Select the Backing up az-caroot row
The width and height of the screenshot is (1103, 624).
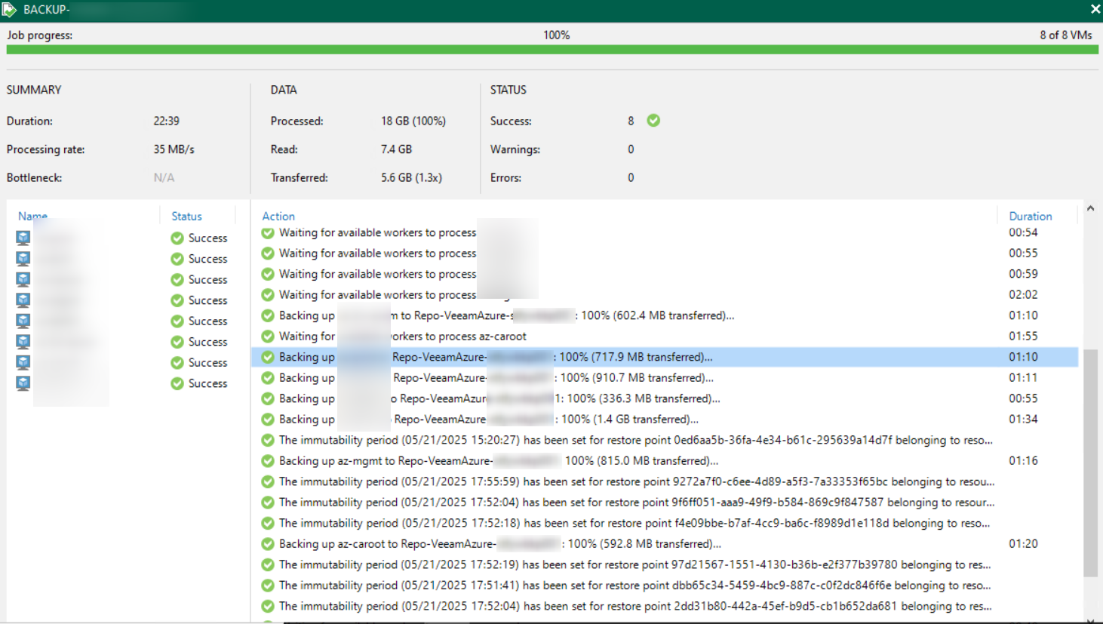tap(665, 544)
